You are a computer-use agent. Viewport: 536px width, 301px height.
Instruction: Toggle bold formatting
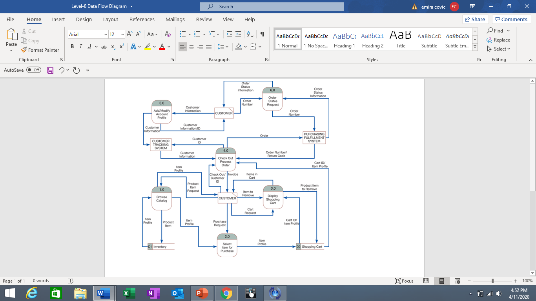coord(72,46)
